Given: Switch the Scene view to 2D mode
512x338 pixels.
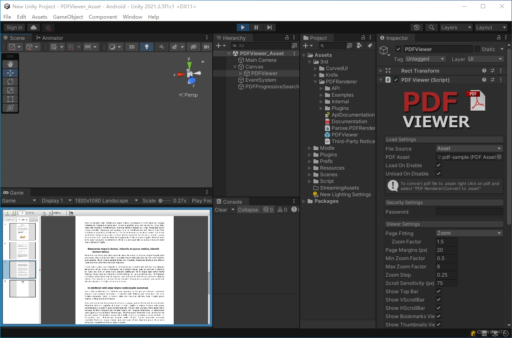Looking at the screenshot, I should click(132, 47).
